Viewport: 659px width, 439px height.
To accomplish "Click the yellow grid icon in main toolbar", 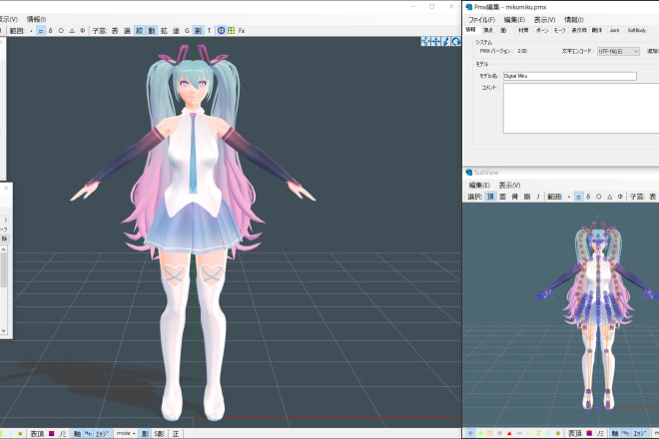I will pyautogui.click(x=232, y=30).
